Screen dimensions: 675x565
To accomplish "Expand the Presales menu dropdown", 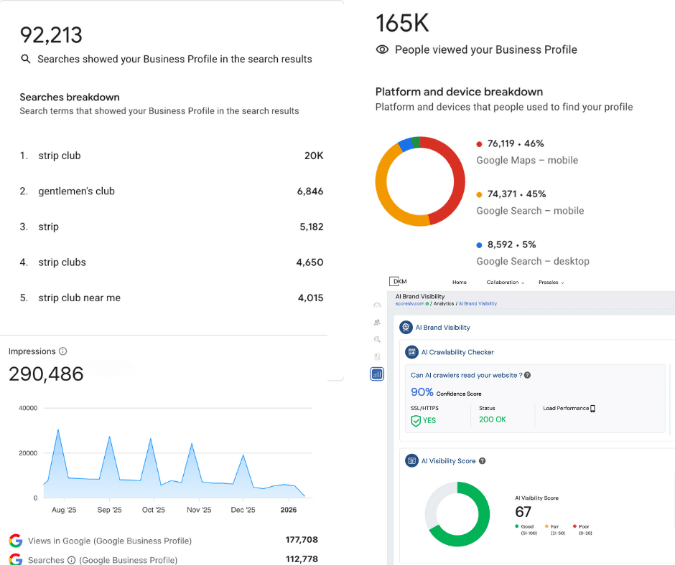I will [x=551, y=282].
